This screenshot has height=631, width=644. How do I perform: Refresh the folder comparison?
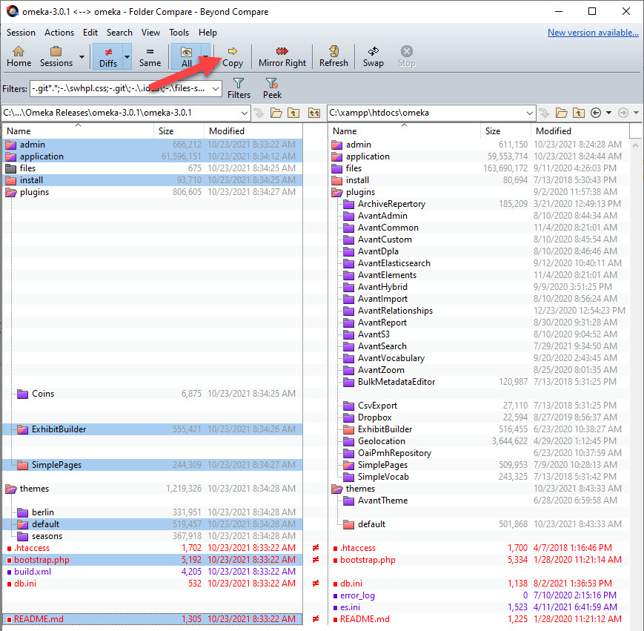pos(333,56)
